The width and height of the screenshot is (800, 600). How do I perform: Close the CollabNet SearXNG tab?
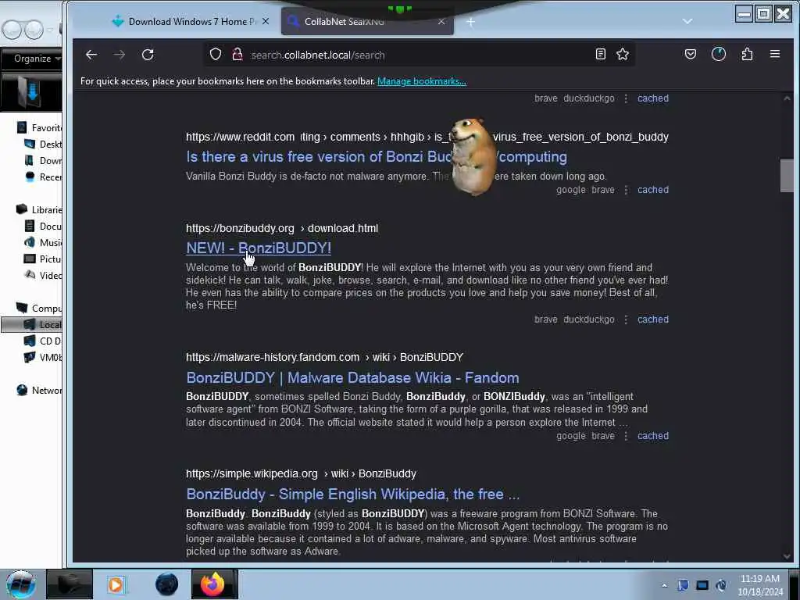(x=441, y=21)
